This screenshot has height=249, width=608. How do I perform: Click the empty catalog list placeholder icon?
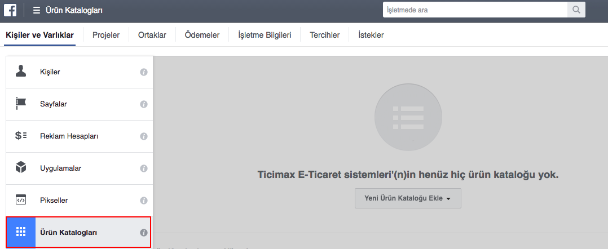[408, 117]
